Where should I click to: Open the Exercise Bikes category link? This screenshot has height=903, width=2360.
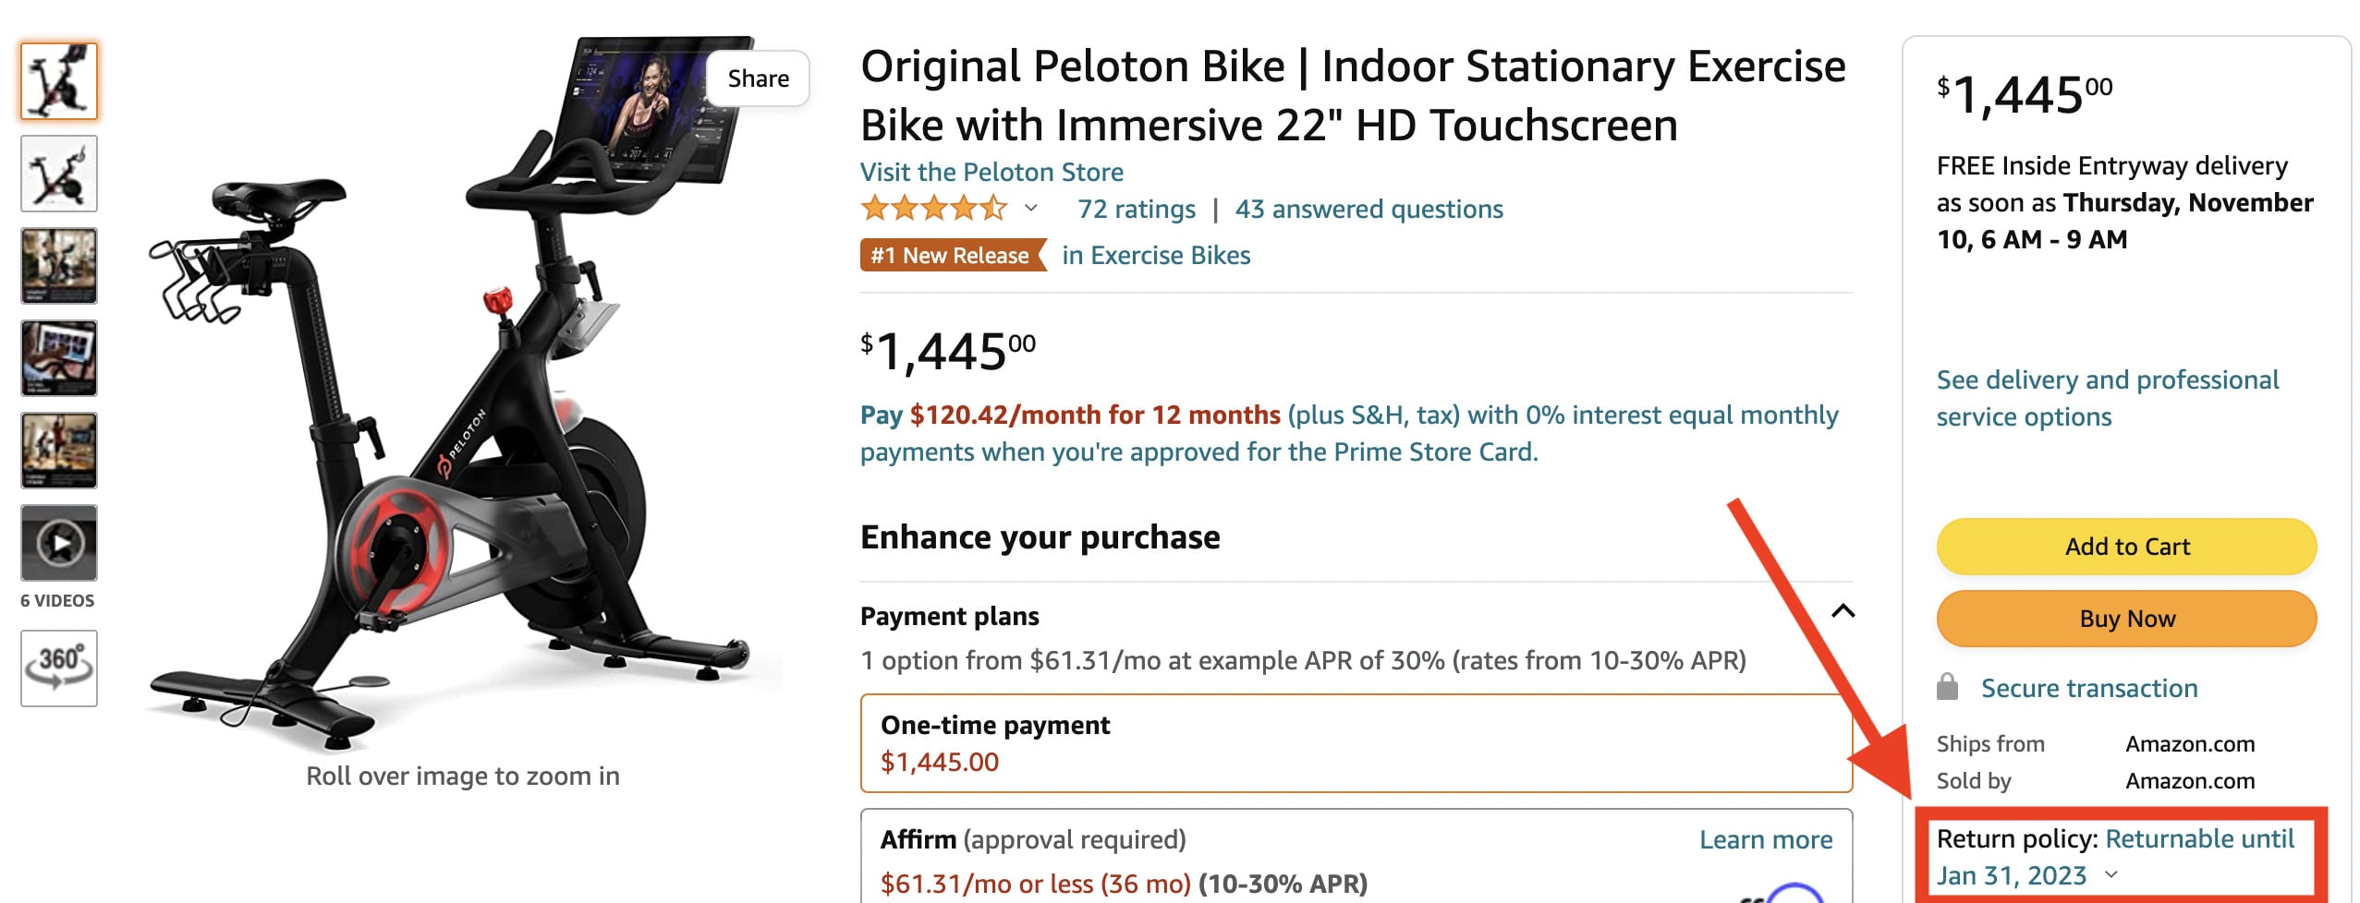point(1170,256)
